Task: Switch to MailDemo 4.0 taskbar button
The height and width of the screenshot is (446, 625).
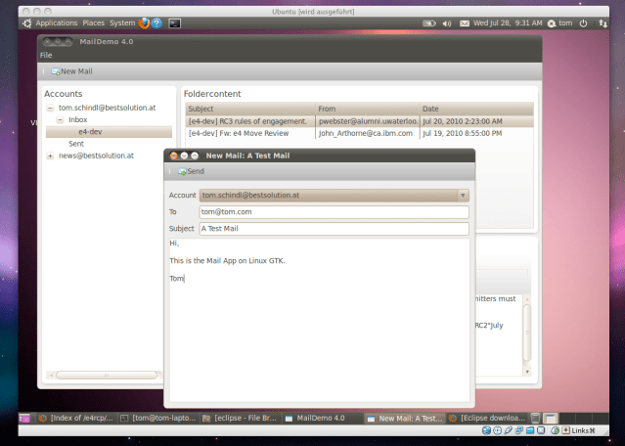Action: 320,418
